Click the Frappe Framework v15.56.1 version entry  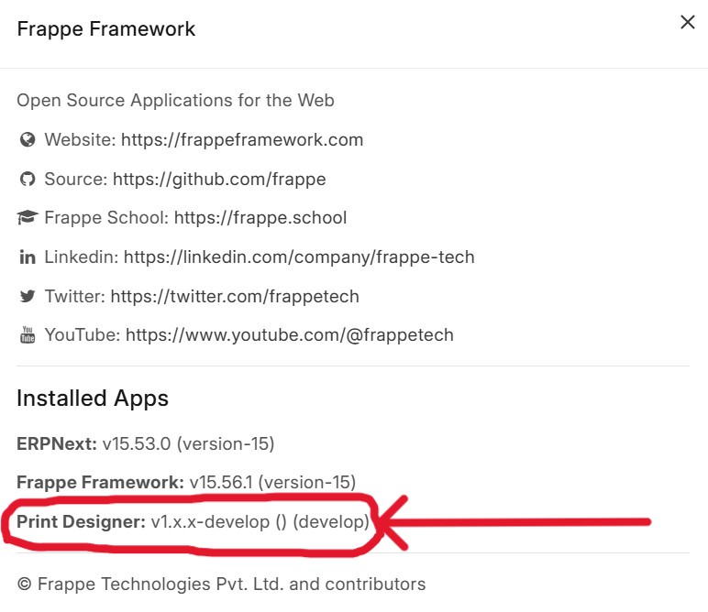tap(186, 482)
